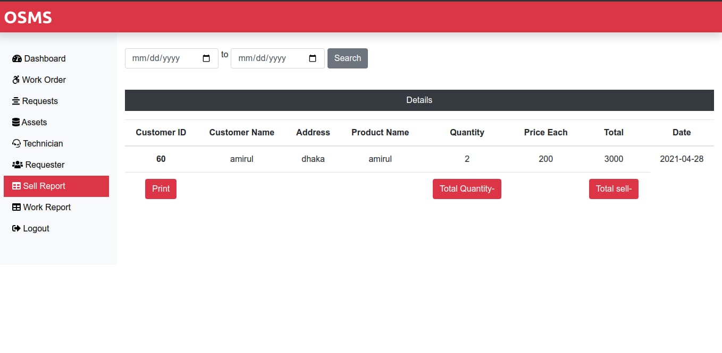Click the Sell Report table icon
The width and height of the screenshot is (722, 353).
(x=16, y=186)
